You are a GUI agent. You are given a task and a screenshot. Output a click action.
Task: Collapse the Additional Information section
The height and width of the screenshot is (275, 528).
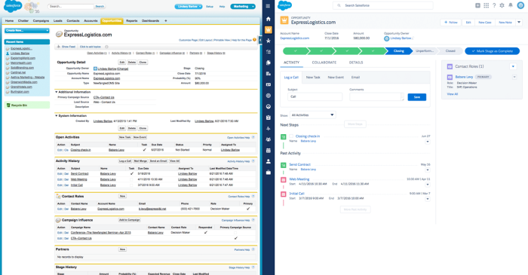tap(57, 92)
